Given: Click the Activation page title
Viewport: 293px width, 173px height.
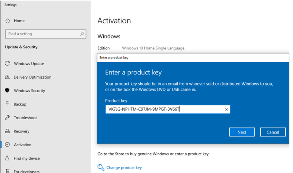Looking at the screenshot, I should (114, 20).
